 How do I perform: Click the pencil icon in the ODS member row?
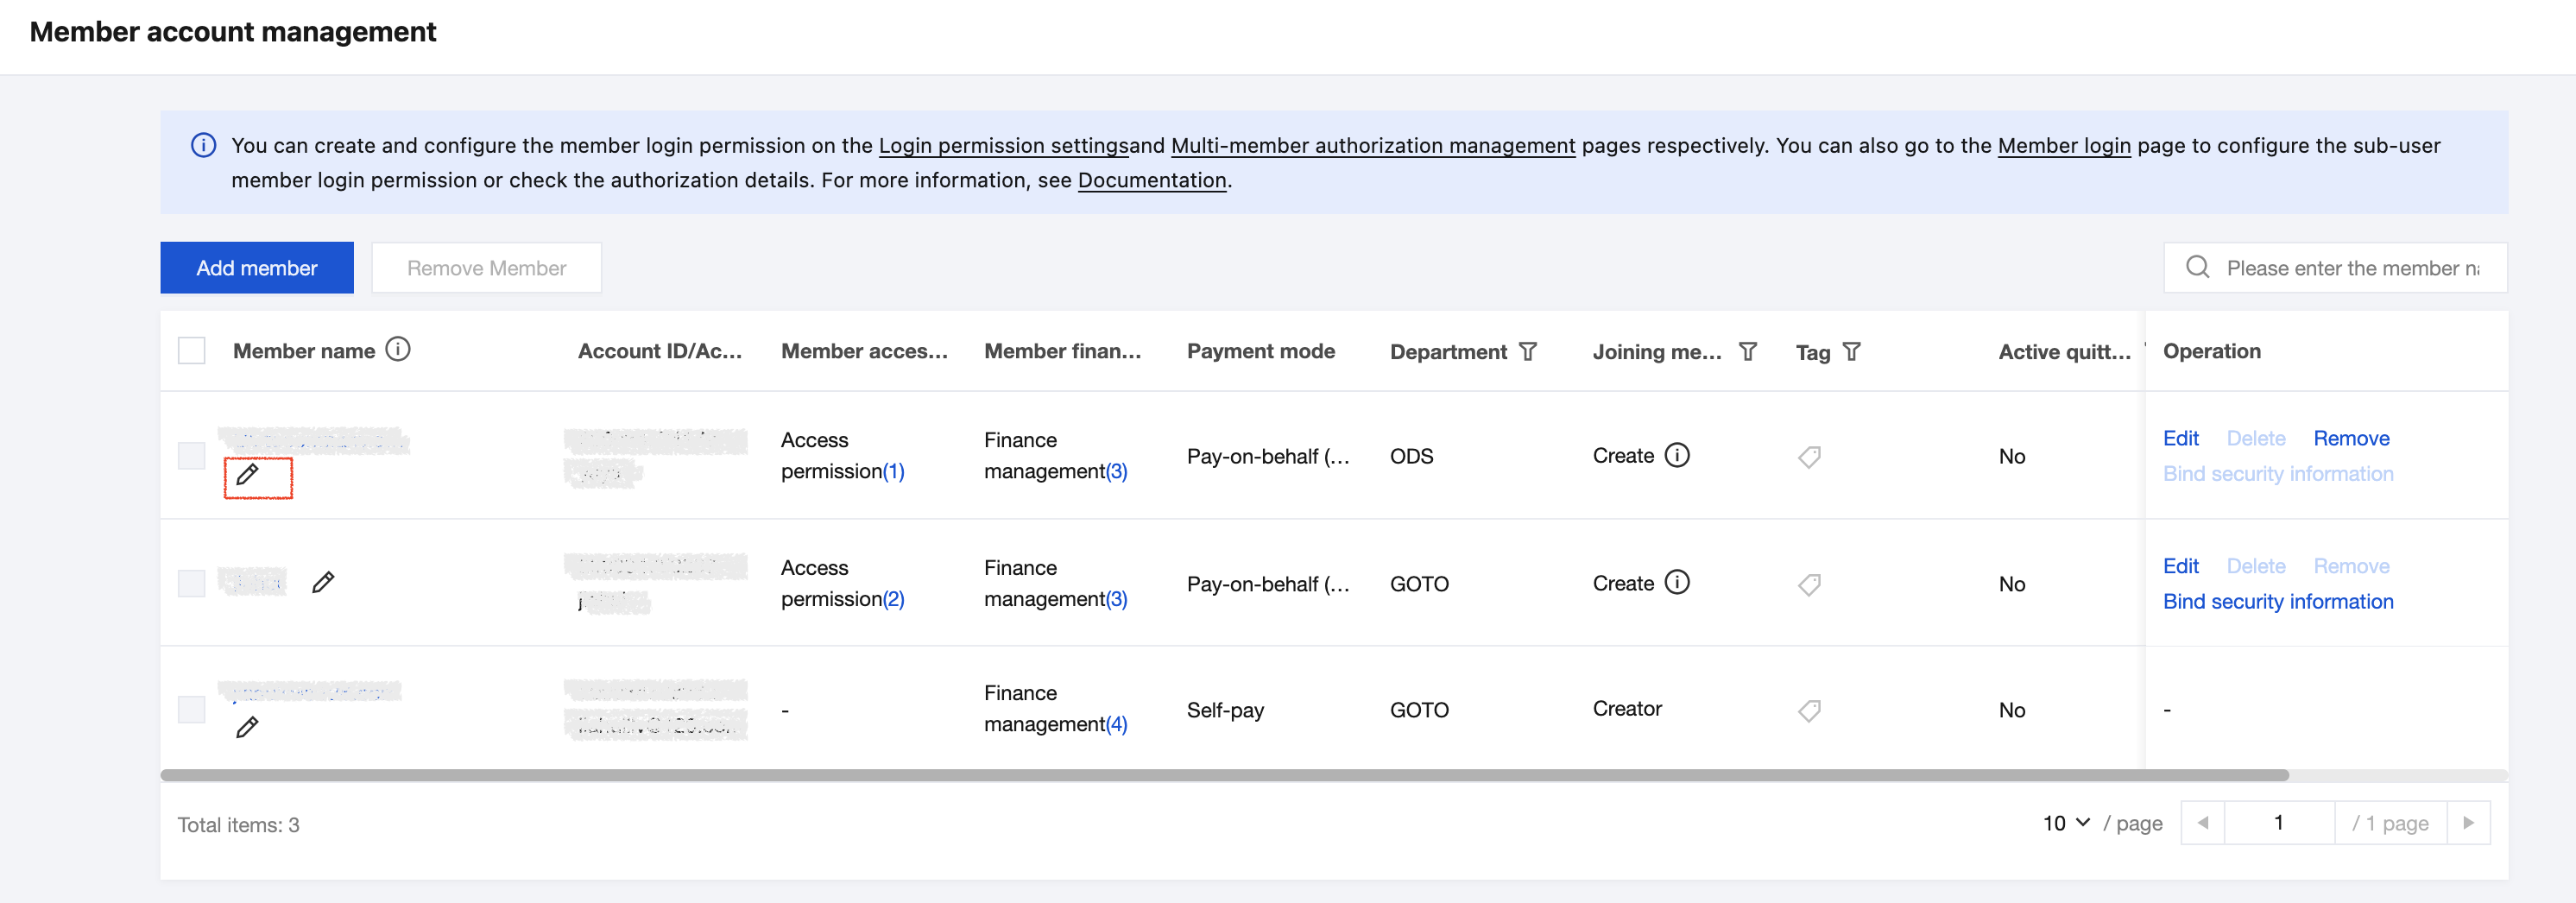click(x=248, y=475)
